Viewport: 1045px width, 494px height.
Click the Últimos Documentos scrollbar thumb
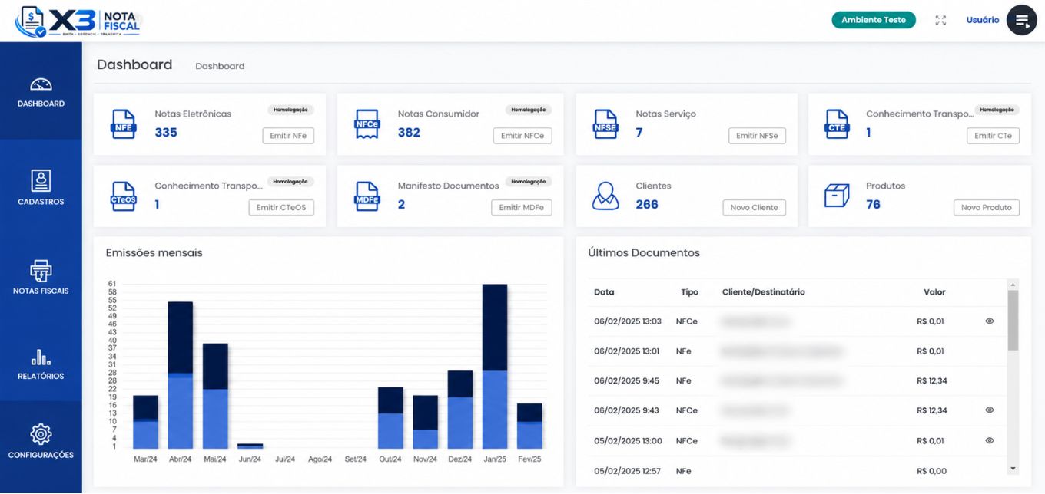(1013, 320)
